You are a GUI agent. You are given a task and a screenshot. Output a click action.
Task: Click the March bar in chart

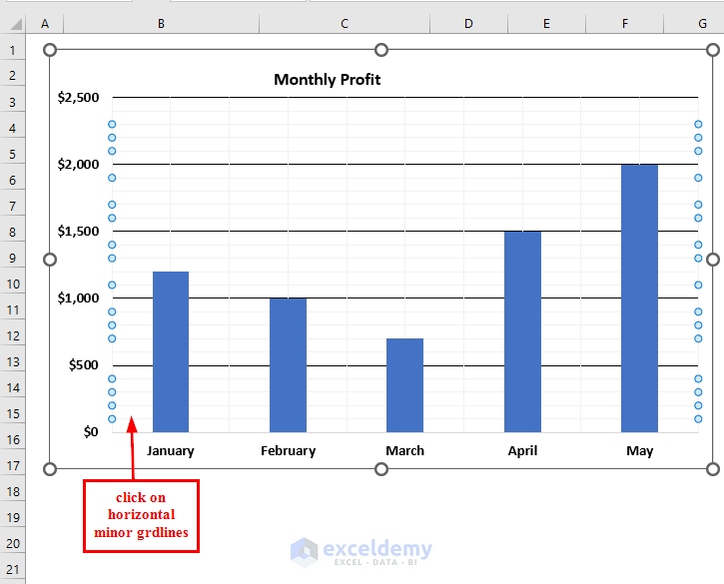coord(405,385)
